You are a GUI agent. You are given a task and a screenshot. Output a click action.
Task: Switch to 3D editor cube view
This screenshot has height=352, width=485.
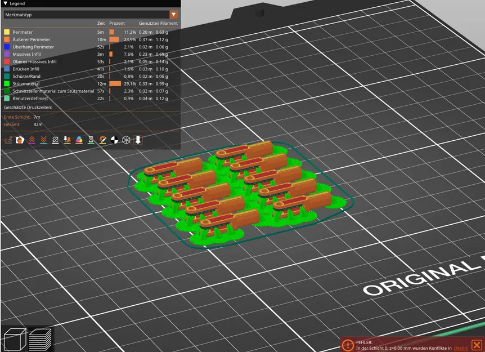tap(15, 339)
